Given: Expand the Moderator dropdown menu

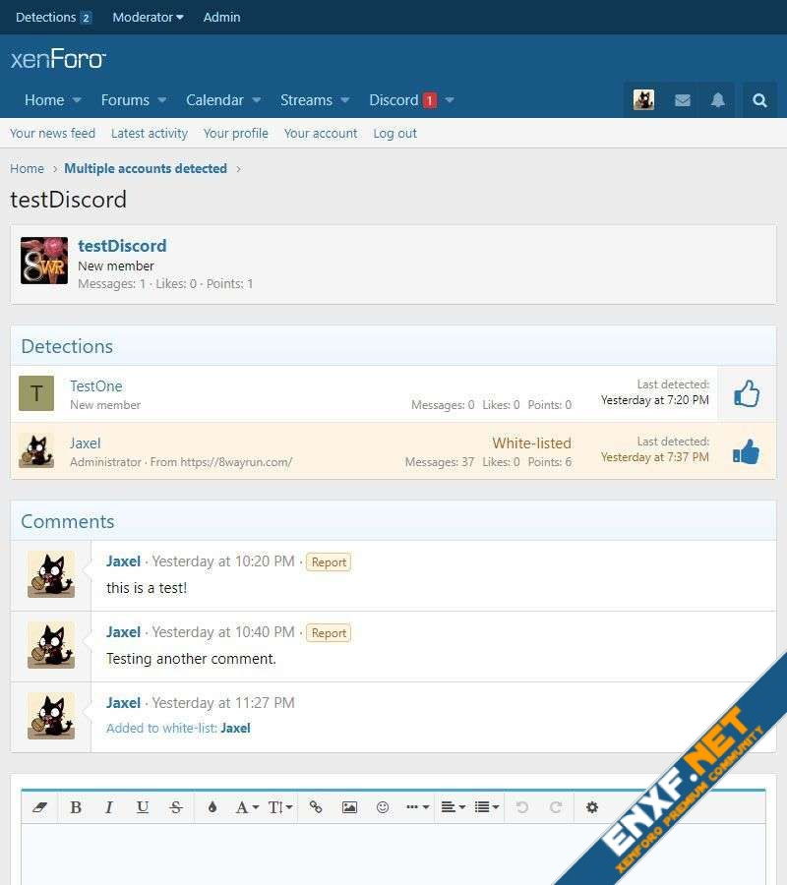Looking at the screenshot, I should (148, 17).
